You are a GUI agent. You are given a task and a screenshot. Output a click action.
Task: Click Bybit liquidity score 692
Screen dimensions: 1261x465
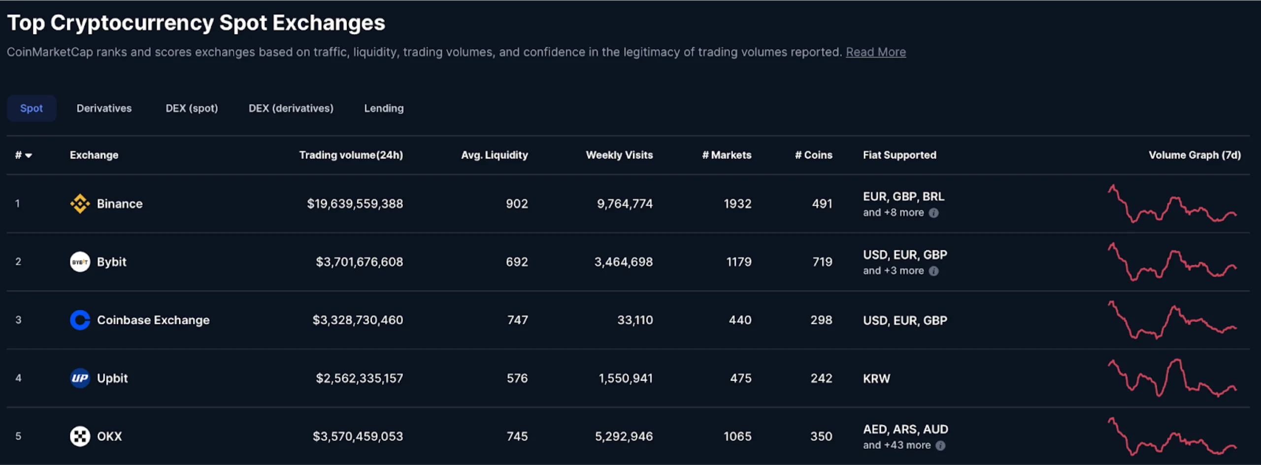[517, 262]
